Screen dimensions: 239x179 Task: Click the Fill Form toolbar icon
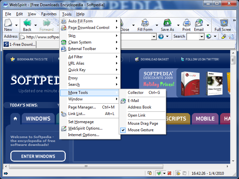pyautogui.click(x=145, y=23)
